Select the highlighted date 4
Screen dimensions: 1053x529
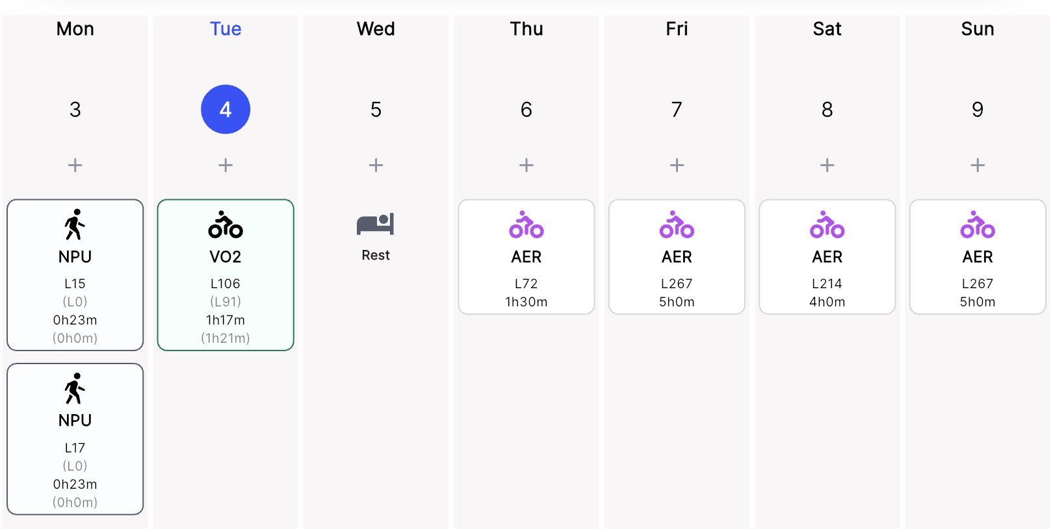click(x=226, y=110)
